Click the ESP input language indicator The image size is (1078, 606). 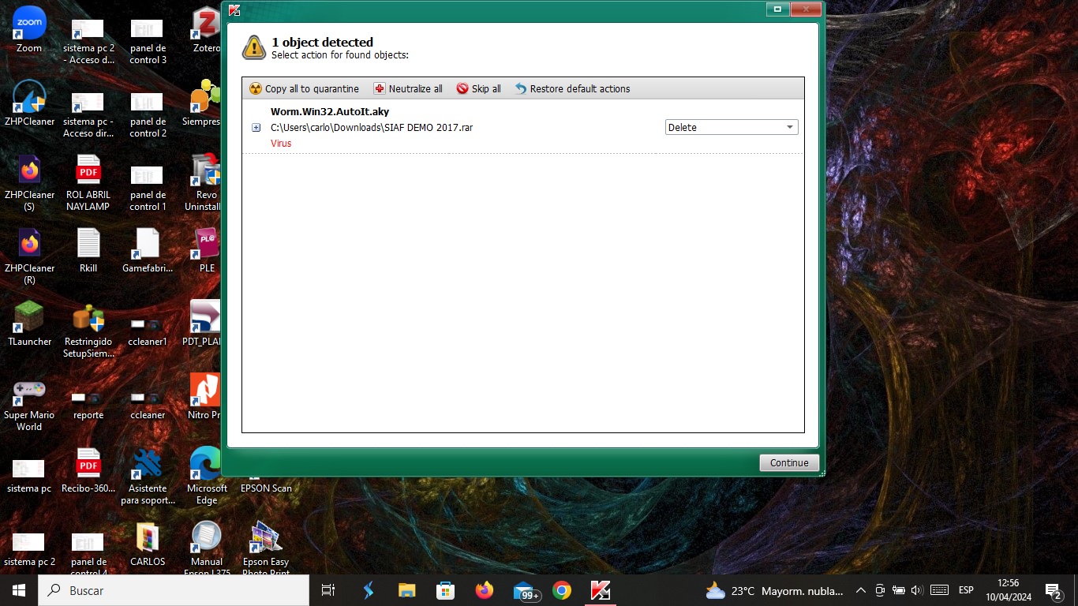[x=966, y=590]
